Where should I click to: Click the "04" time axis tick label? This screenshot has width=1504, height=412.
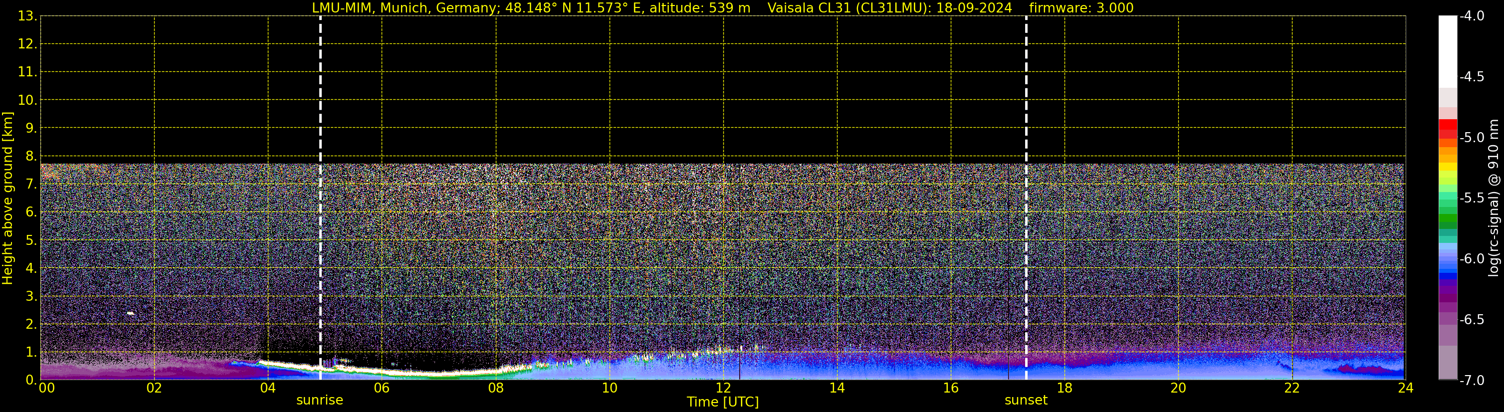[268, 388]
